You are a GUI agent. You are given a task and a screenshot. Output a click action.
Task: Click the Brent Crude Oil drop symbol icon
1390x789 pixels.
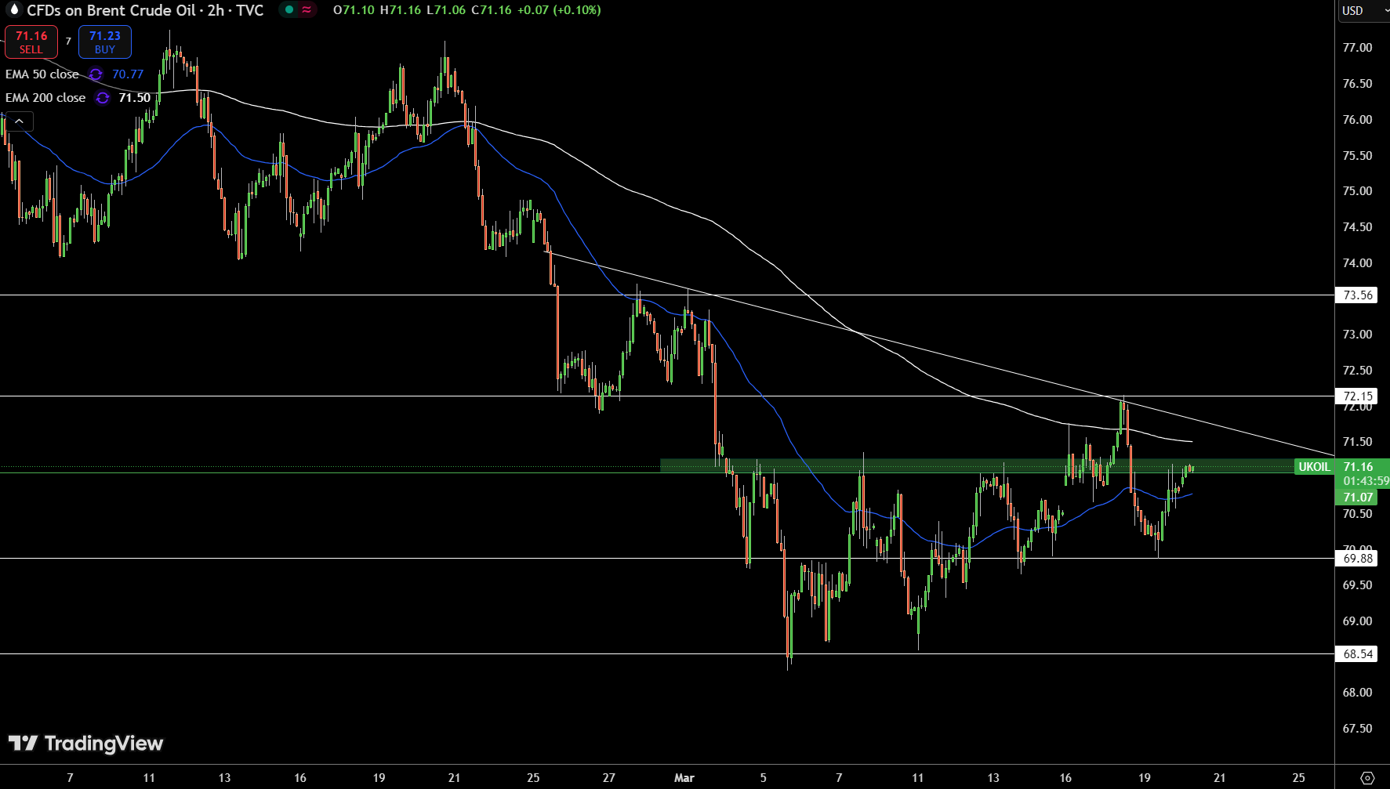(x=13, y=10)
